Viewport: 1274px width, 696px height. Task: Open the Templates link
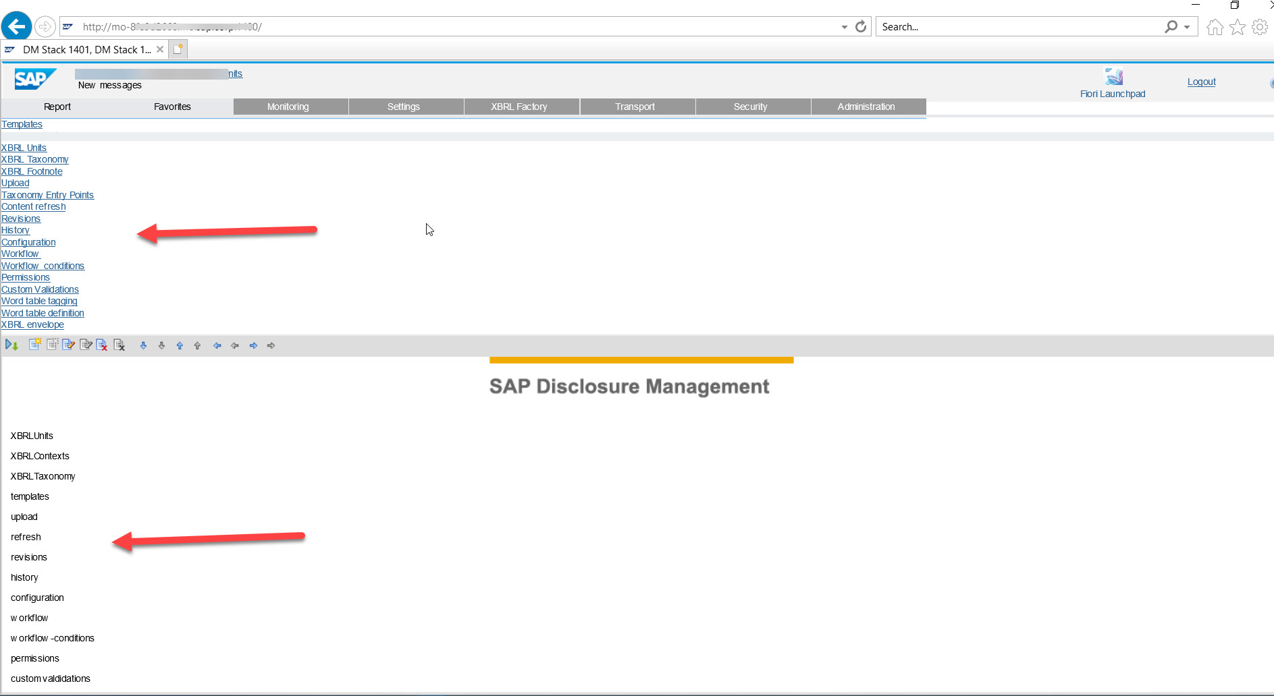[x=22, y=124]
